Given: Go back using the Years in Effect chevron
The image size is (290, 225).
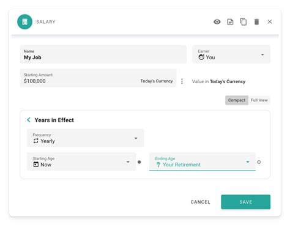Looking at the screenshot, I should (x=29, y=120).
